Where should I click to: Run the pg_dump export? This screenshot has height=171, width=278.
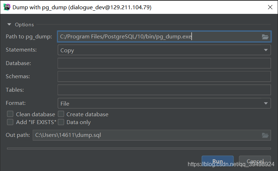[218, 161]
